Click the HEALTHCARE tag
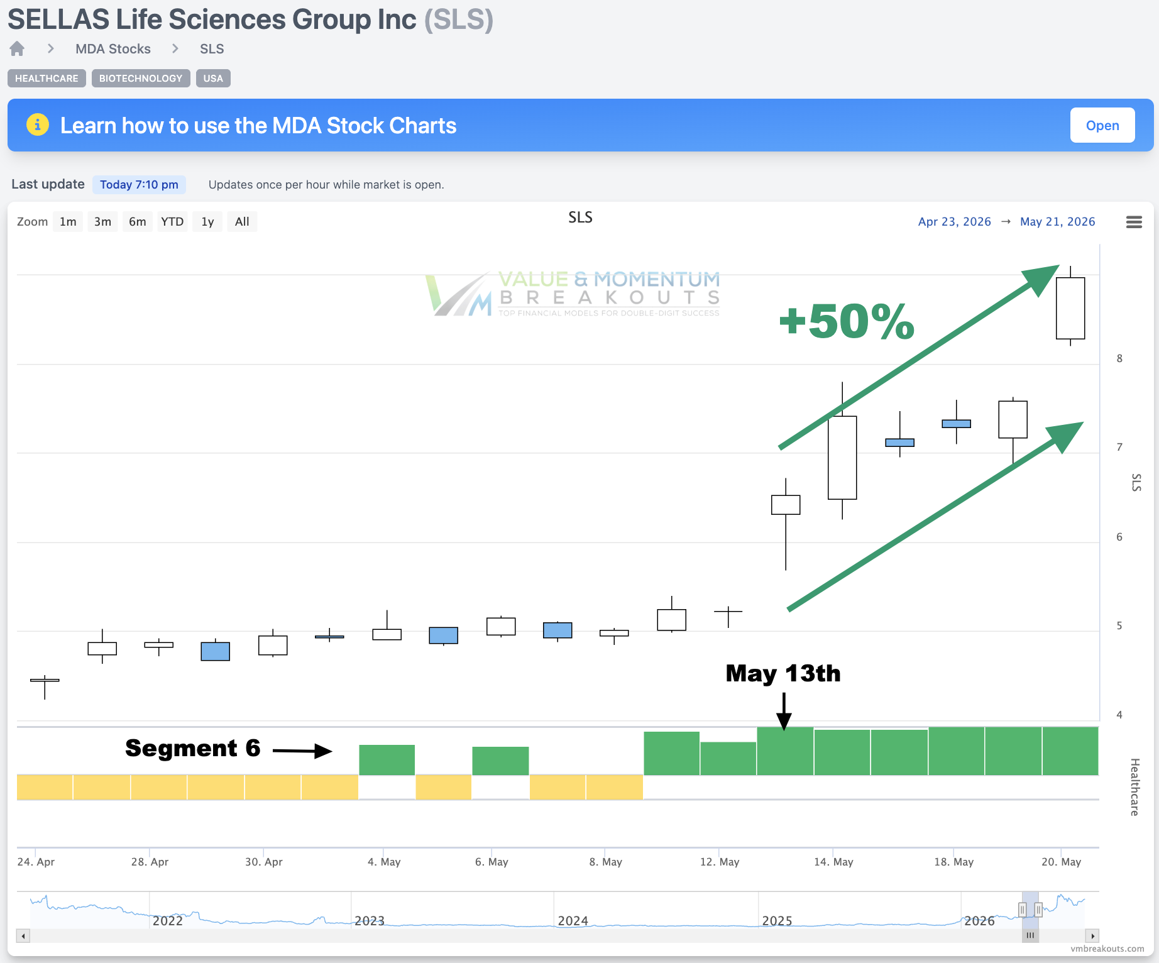 [47, 79]
